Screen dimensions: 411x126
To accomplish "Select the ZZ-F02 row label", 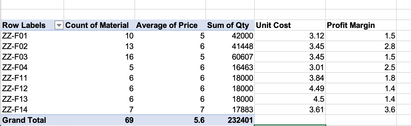I will [15, 46].
